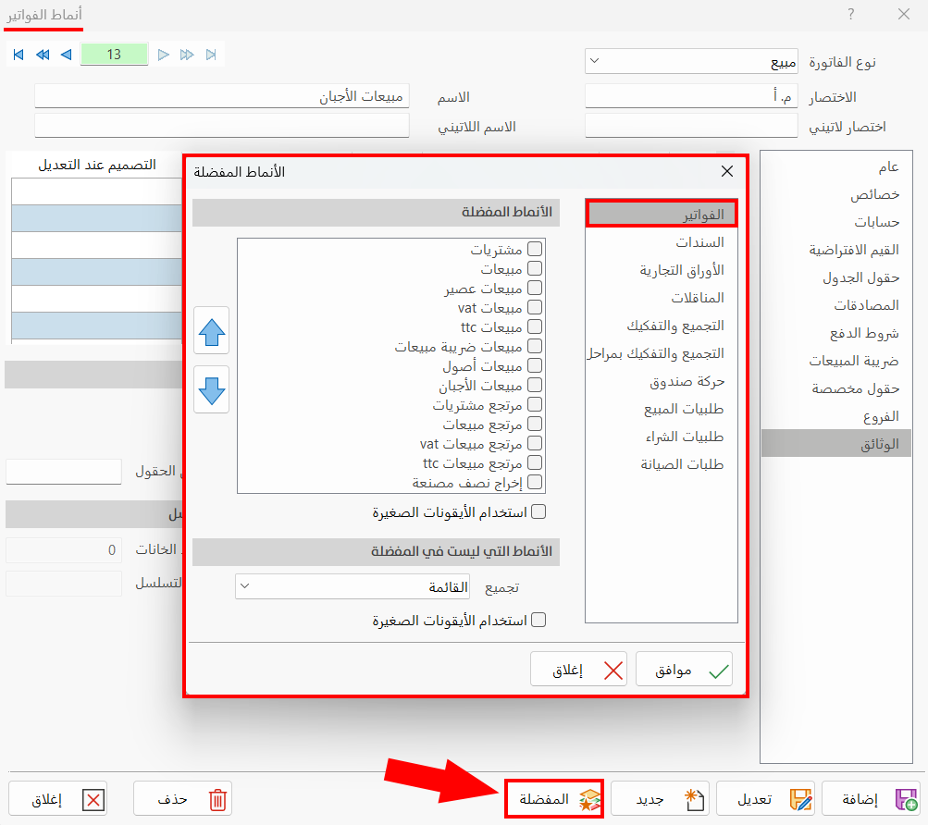Viewport: 928px width, 825px height.
Task: Select طلبات الصيانة category
Action: [662, 464]
